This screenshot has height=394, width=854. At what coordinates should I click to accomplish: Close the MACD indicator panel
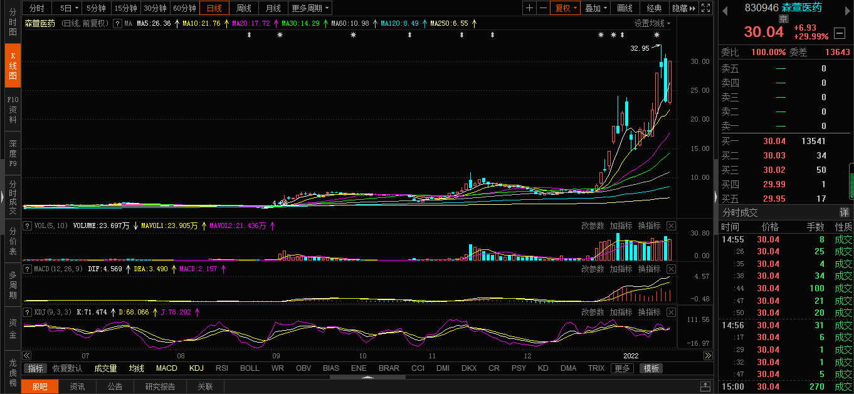coord(671,269)
